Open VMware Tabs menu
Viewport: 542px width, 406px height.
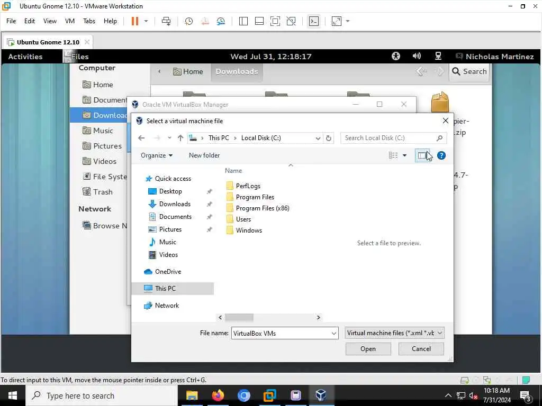coord(89,21)
